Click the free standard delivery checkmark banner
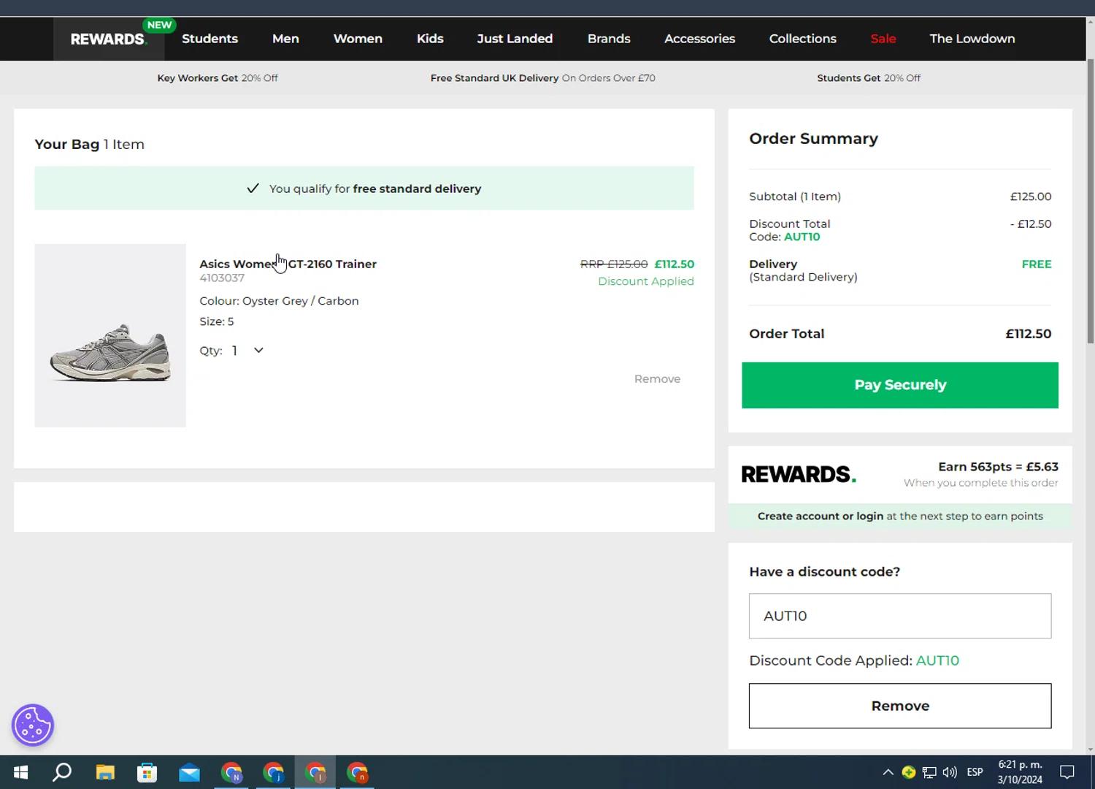 coord(364,188)
